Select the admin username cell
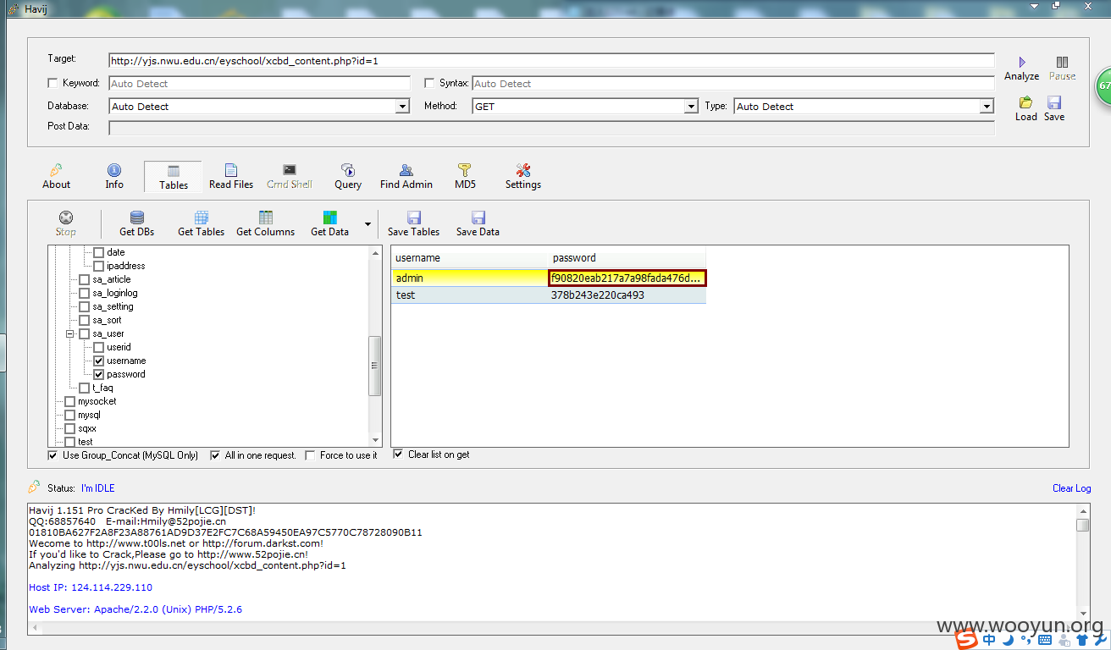 pos(470,278)
